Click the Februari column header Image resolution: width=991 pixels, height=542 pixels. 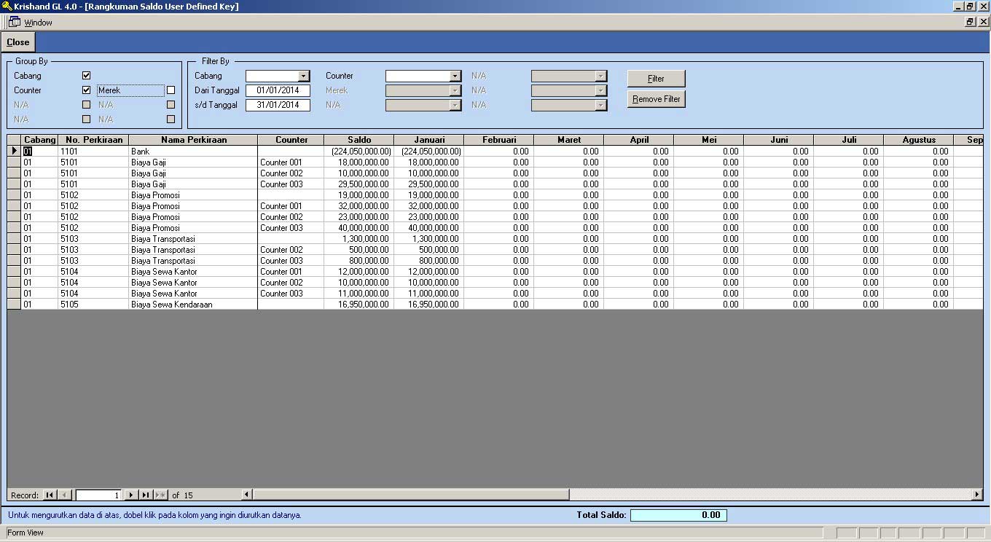499,140
